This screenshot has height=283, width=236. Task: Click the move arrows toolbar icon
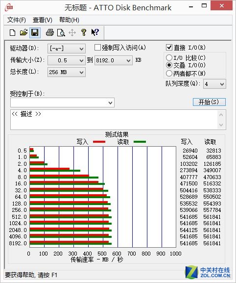tap(72, 33)
